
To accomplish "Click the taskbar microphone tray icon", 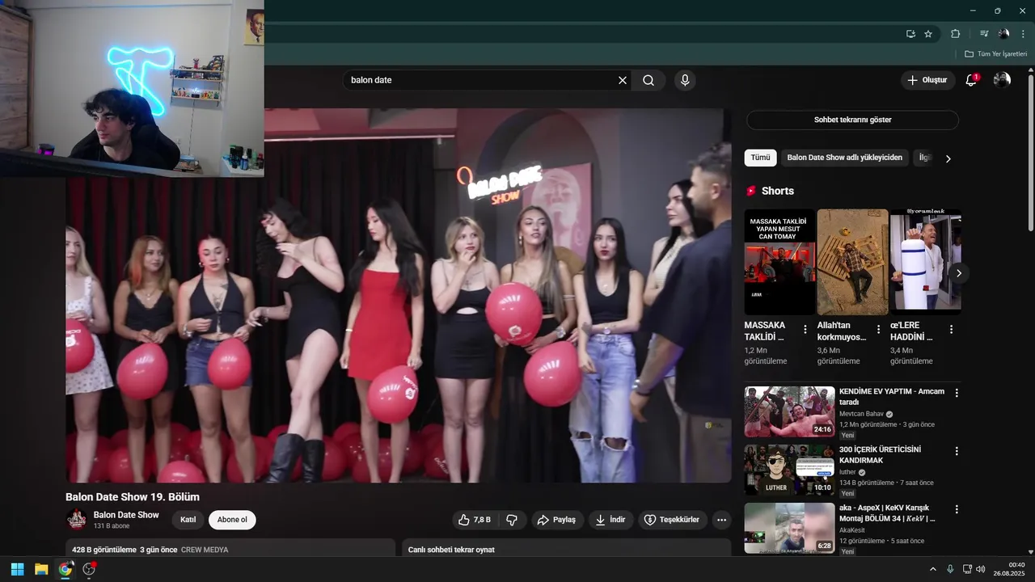I will [950, 569].
